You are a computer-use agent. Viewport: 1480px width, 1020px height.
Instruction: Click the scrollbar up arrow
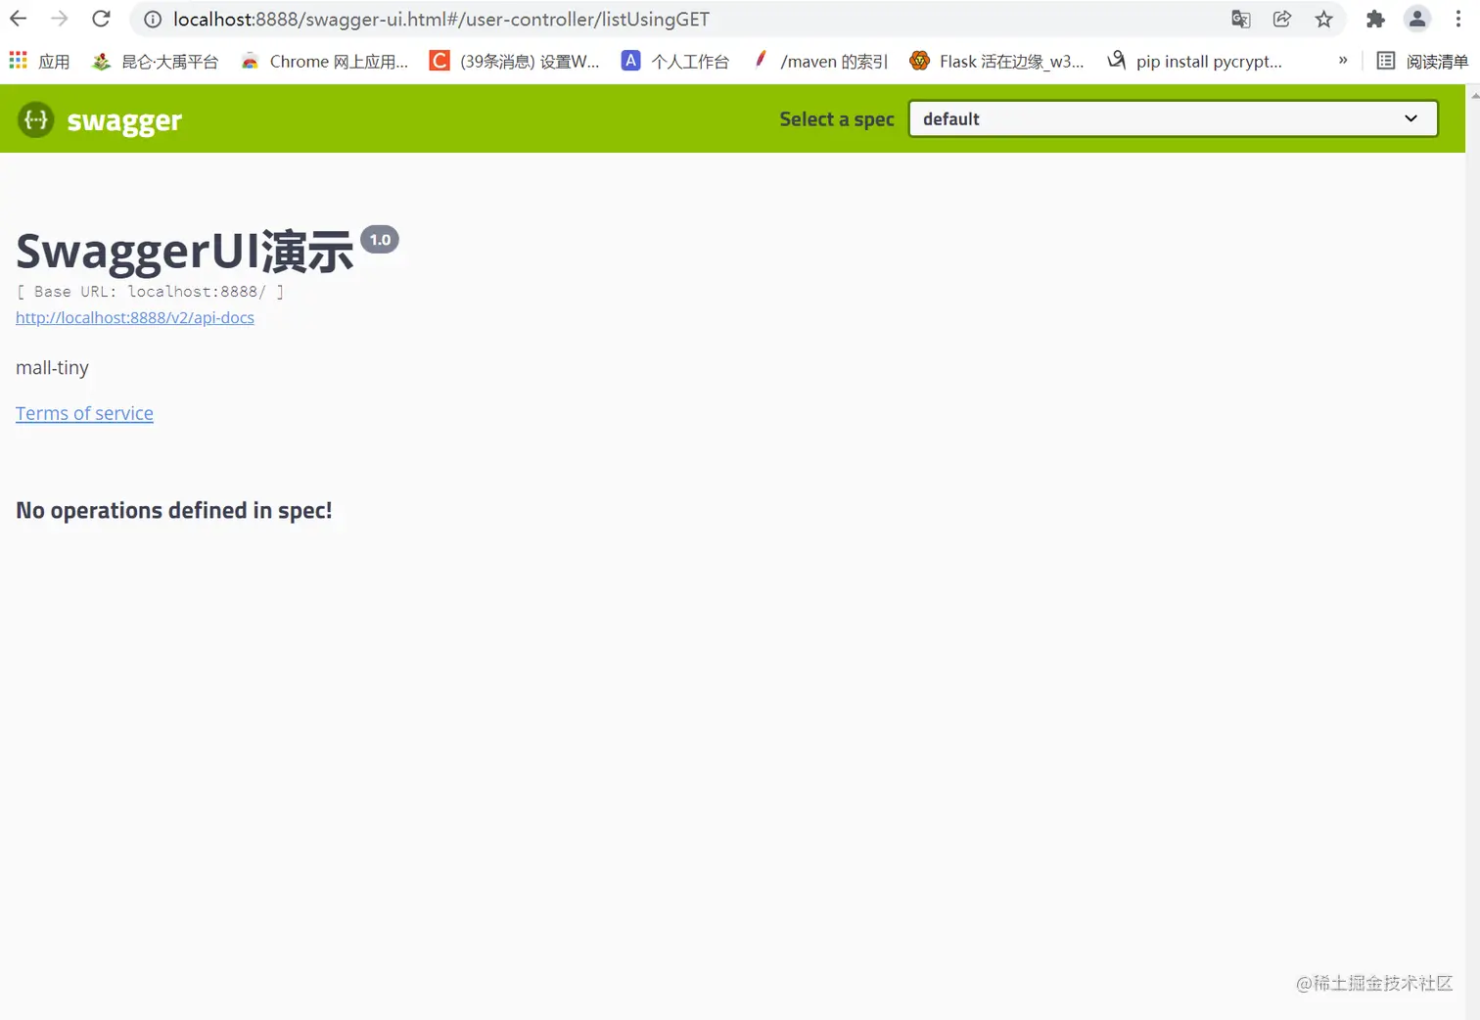(1474, 95)
